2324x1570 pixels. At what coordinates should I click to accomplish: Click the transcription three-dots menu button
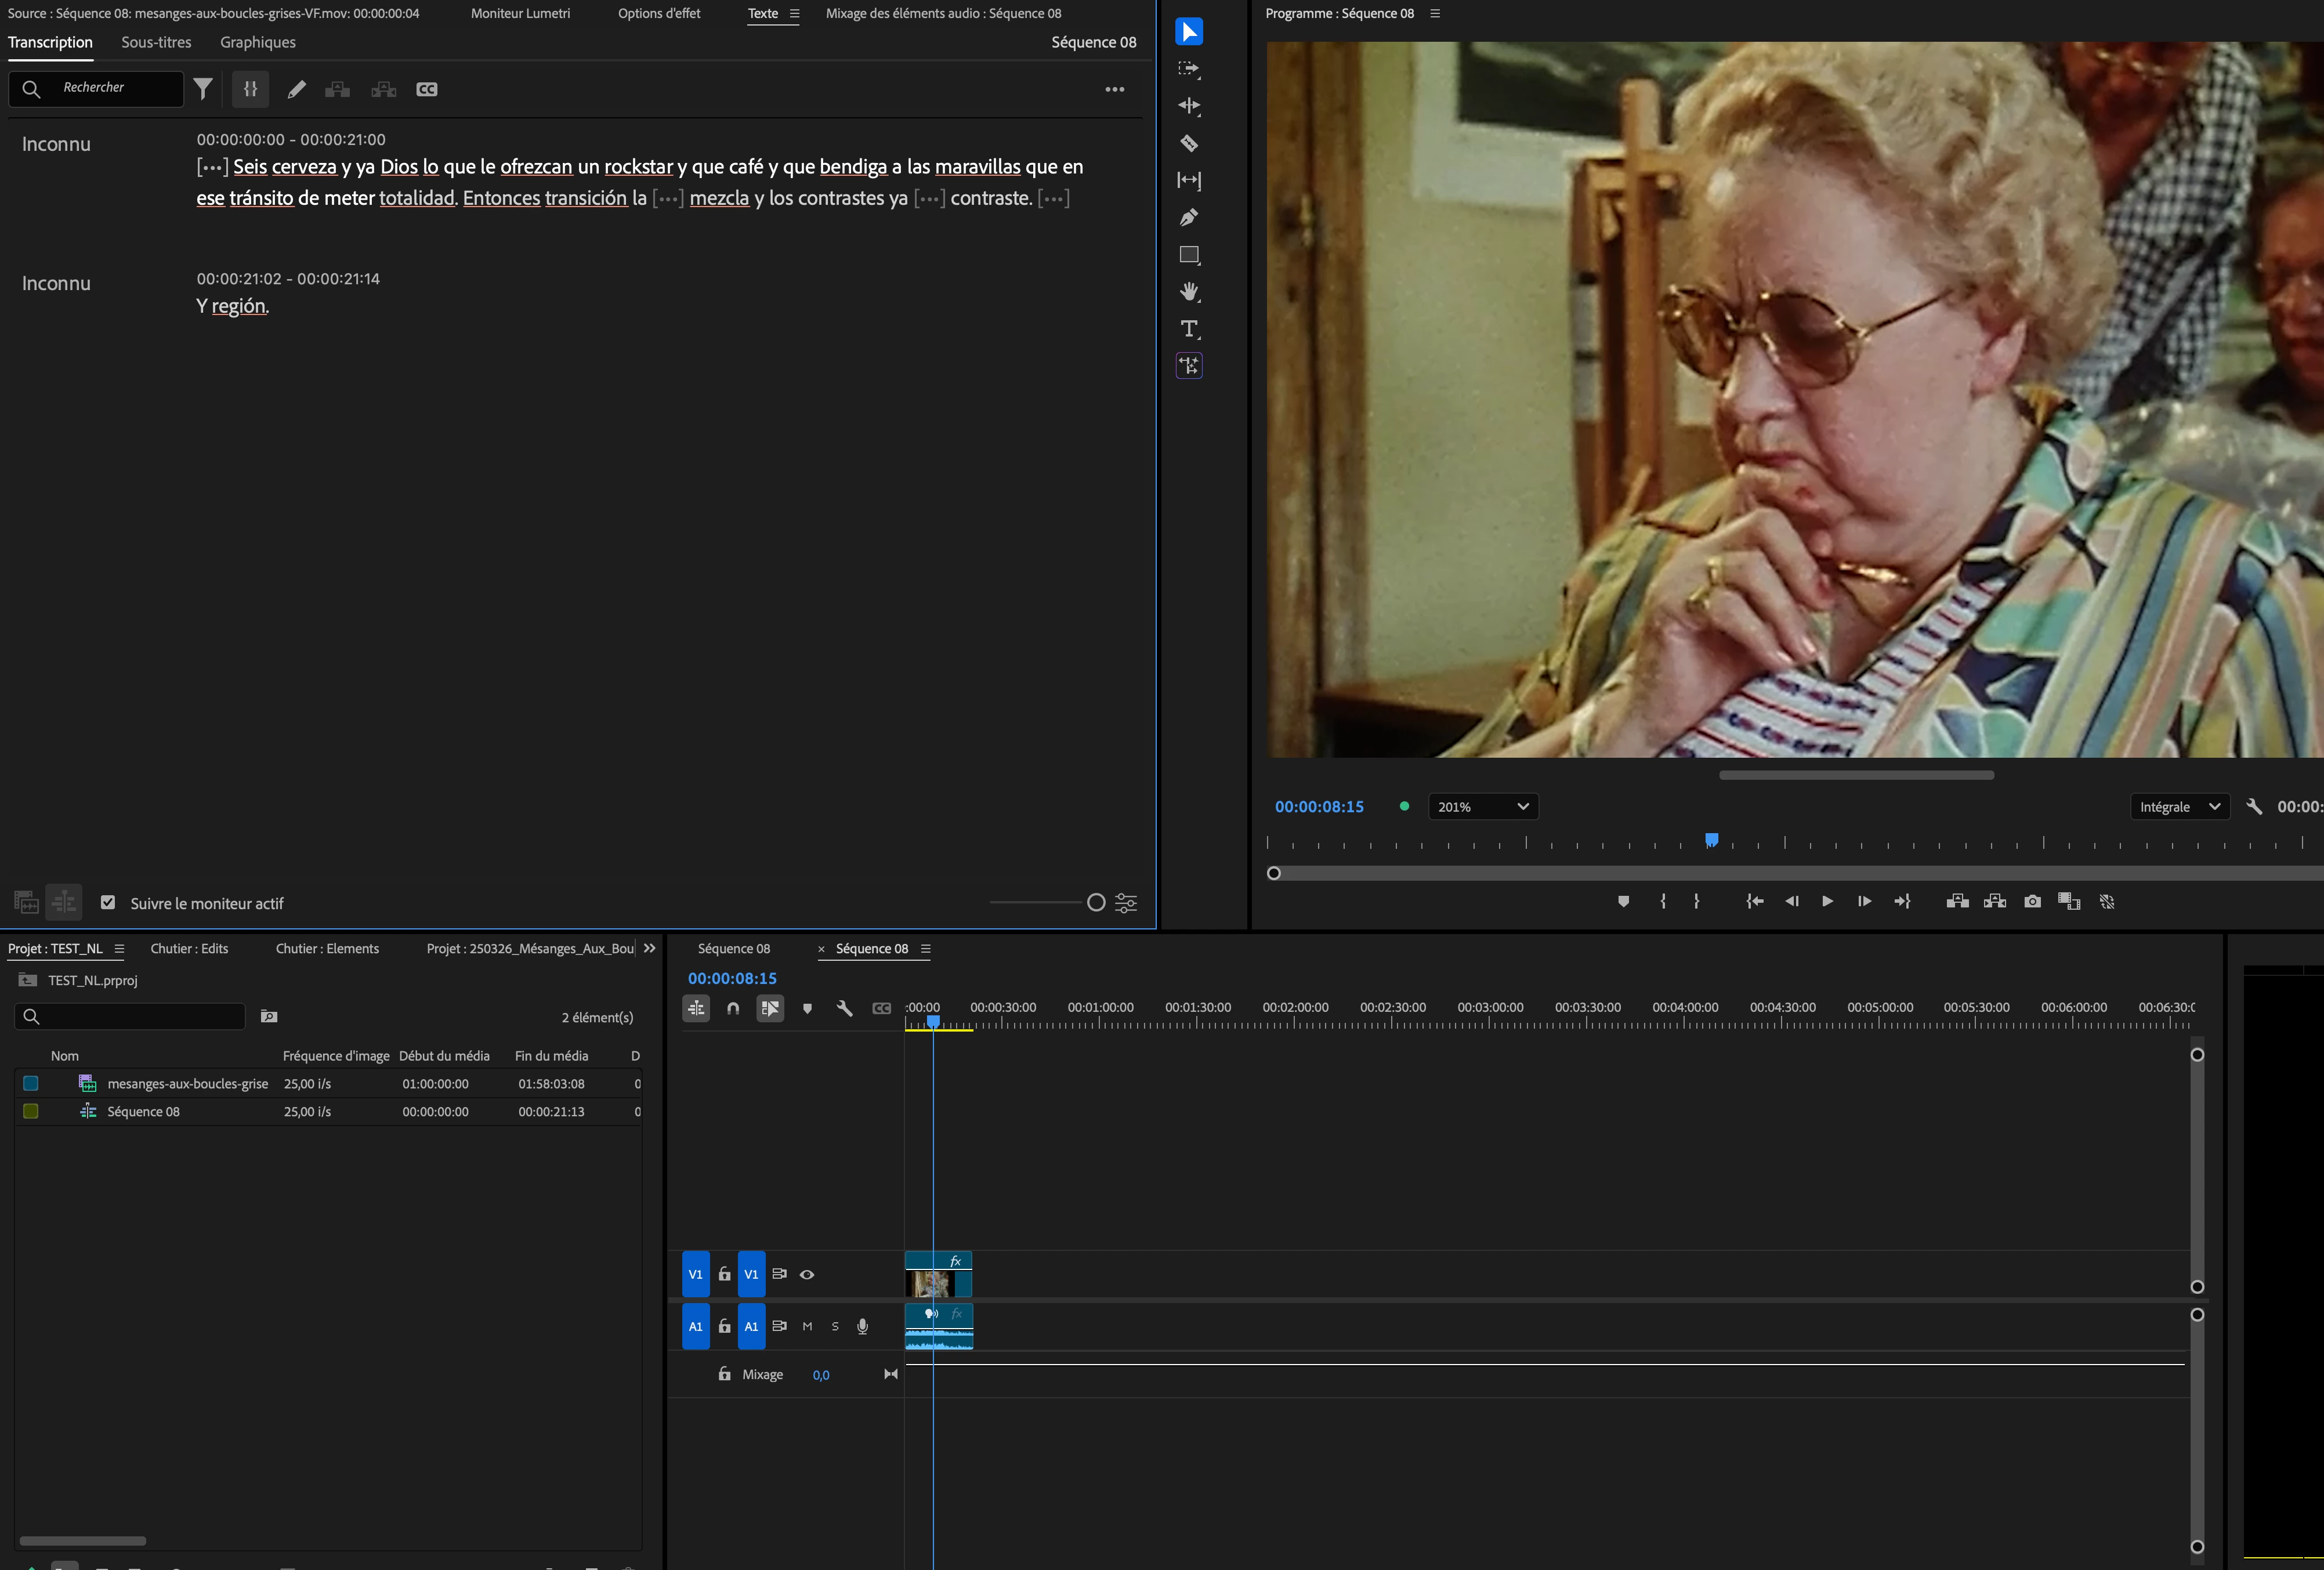pos(1114,89)
